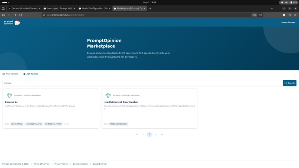299x168 pixels.
Task: Open the site security shield icon
Action: coord(44,15)
